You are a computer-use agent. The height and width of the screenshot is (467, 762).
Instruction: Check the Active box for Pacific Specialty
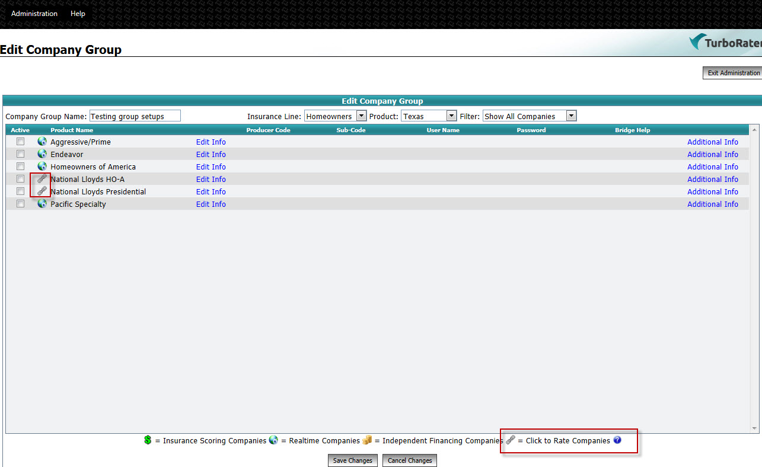point(21,204)
